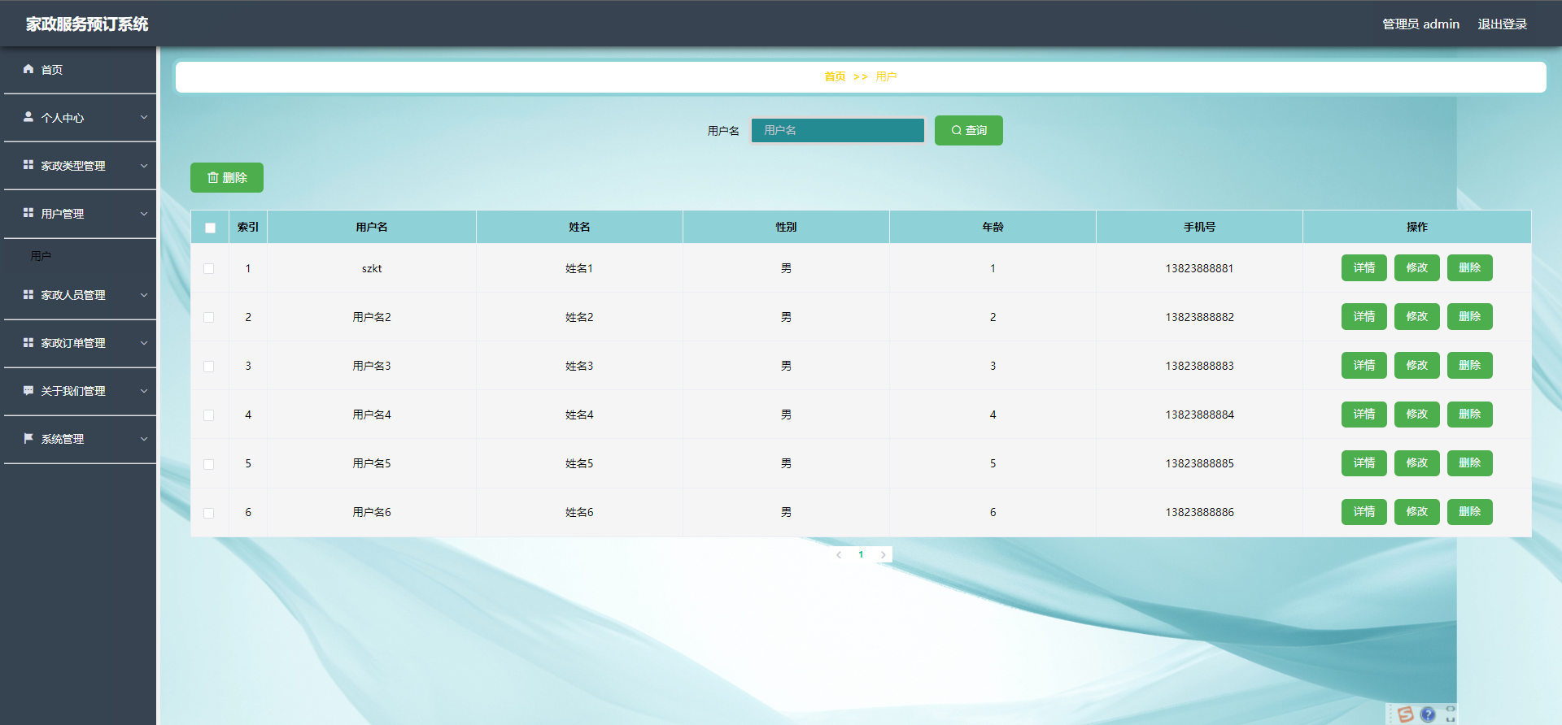The image size is (1562, 725).
Task: Click the chat icon for 关于我们管理
Action: 28,391
